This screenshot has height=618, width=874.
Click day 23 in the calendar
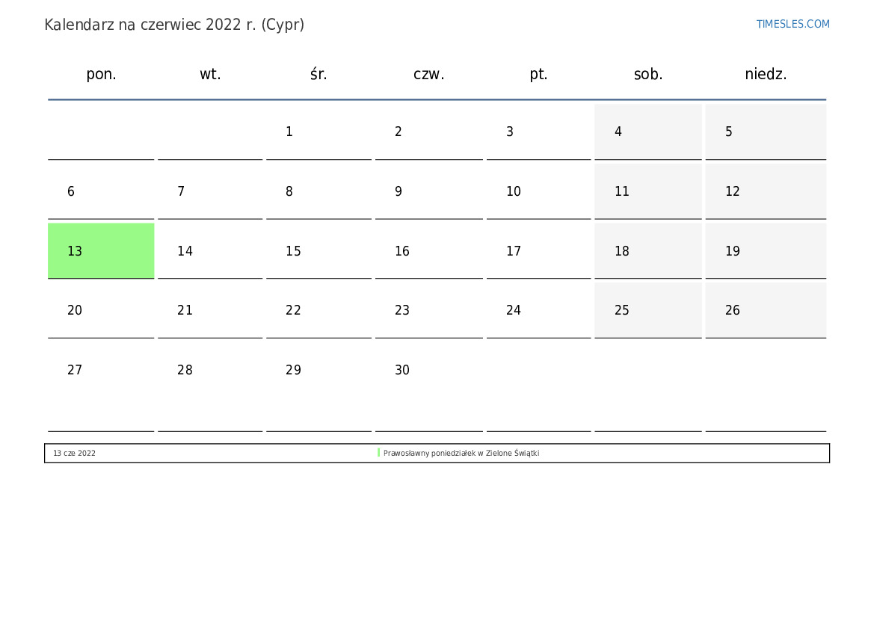click(x=428, y=310)
